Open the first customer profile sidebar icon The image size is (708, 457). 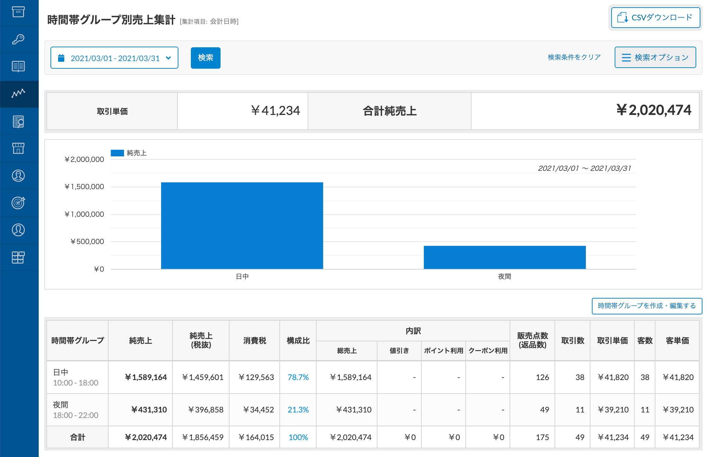tap(18, 176)
